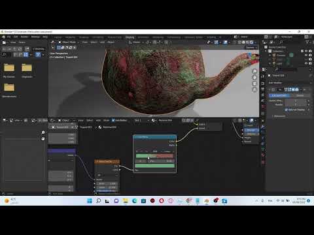Hide Collection with its eye icon
Image resolution: width=314 pixels, height=235 pixels.
pyautogui.click(x=306, y=51)
